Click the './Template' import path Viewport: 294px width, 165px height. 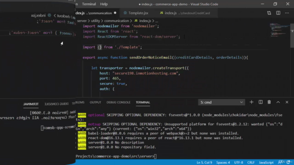[127, 47]
